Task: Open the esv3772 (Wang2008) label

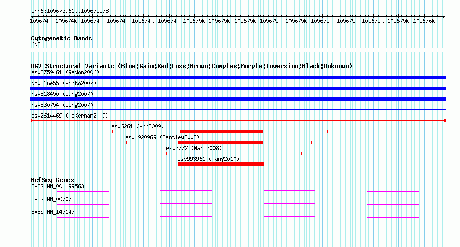Action: [194, 148]
